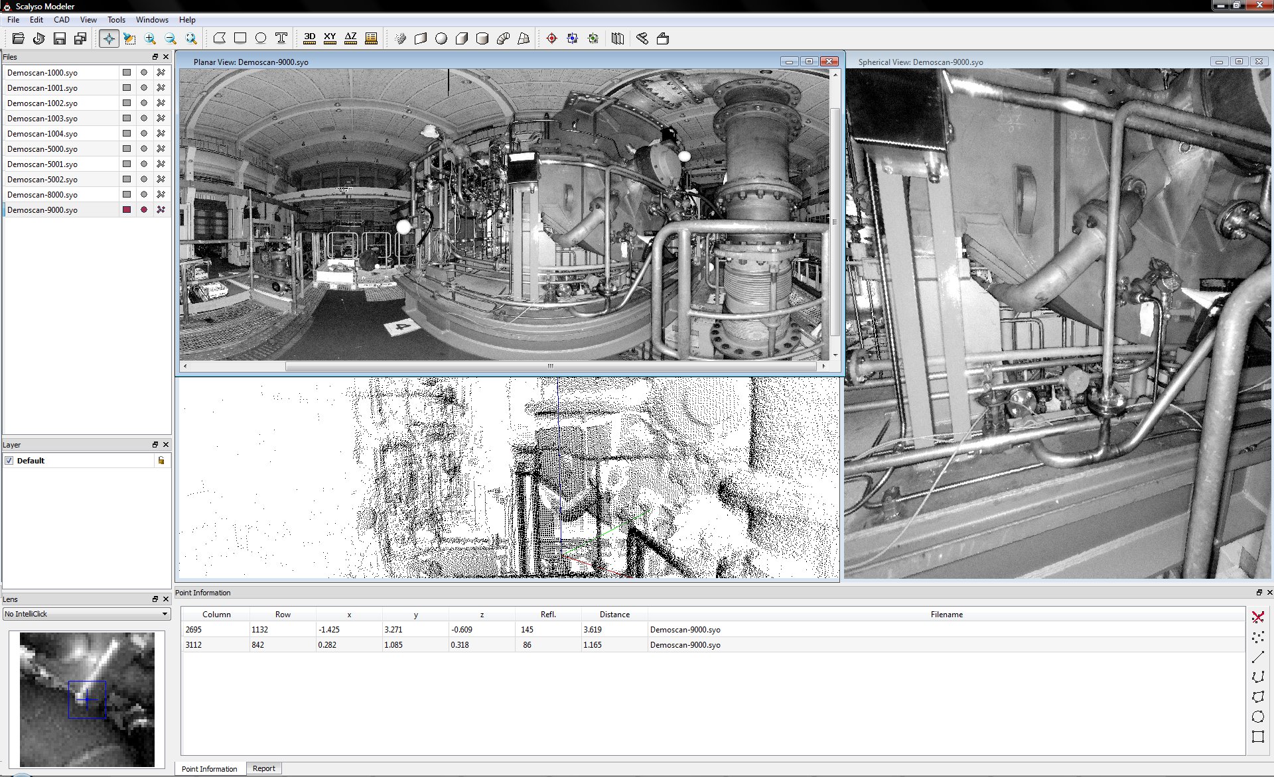Click the measurement table ruler icon
The height and width of the screenshot is (777, 1274).
click(x=371, y=38)
